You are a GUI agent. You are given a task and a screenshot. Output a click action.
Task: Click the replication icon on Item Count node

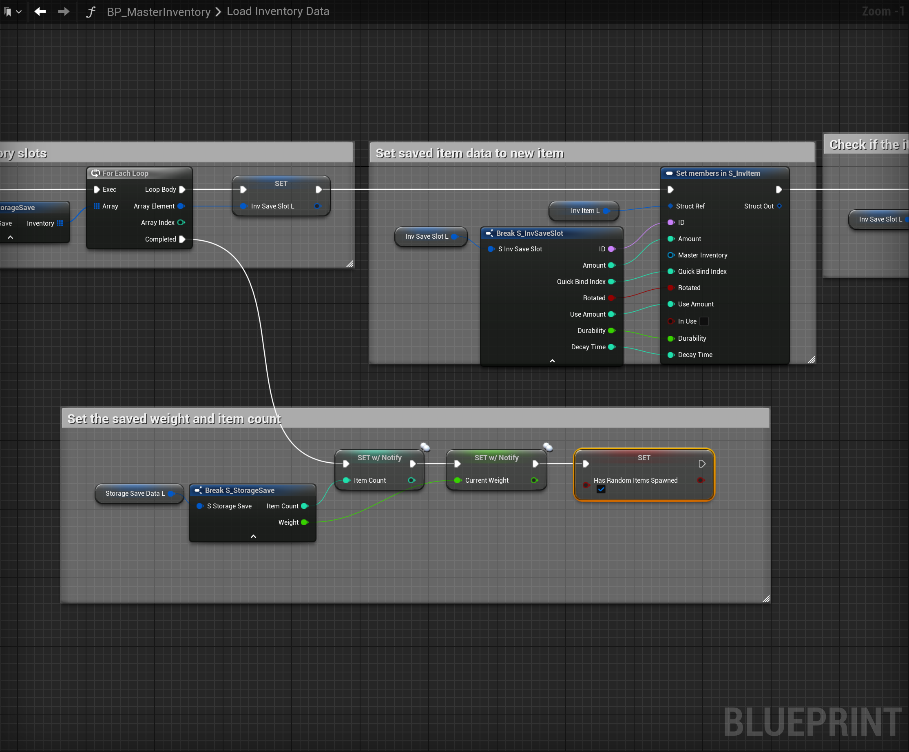(x=425, y=447)
